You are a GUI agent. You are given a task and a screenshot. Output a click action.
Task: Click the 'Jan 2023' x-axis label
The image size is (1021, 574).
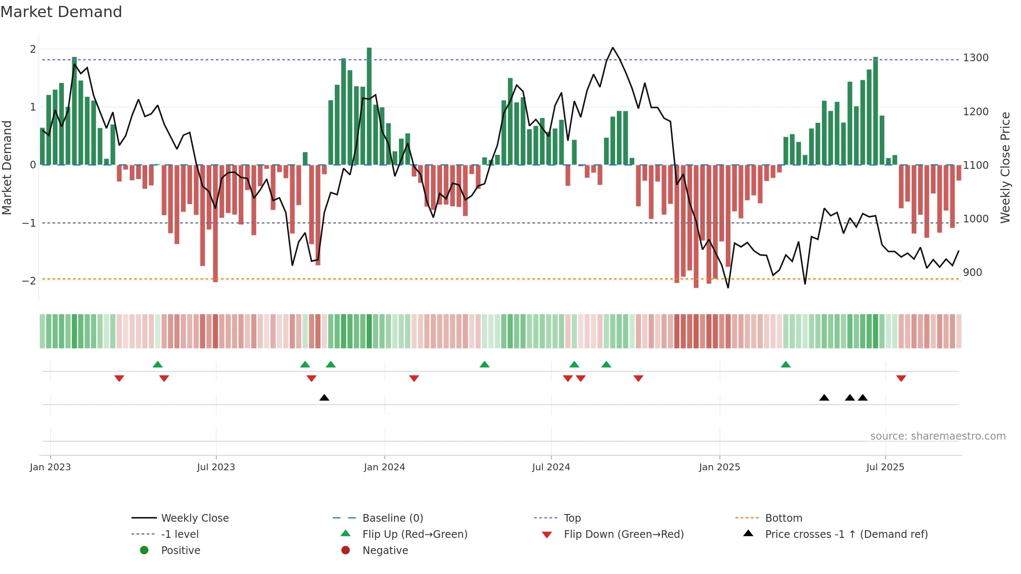point(50,467)
